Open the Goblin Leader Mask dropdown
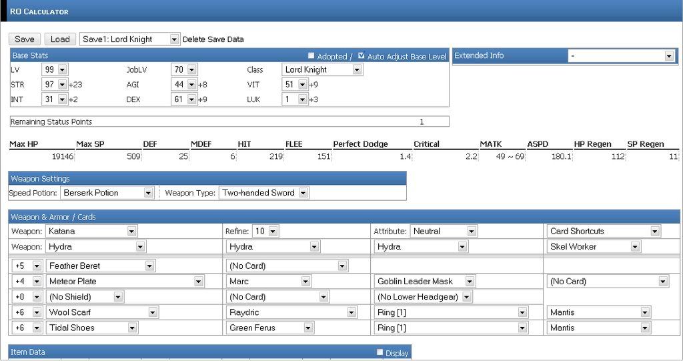This screenshot has width=683, height=361. tap(426, 282)
